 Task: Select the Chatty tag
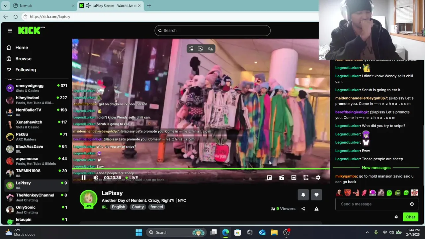[x=138, y=207]
